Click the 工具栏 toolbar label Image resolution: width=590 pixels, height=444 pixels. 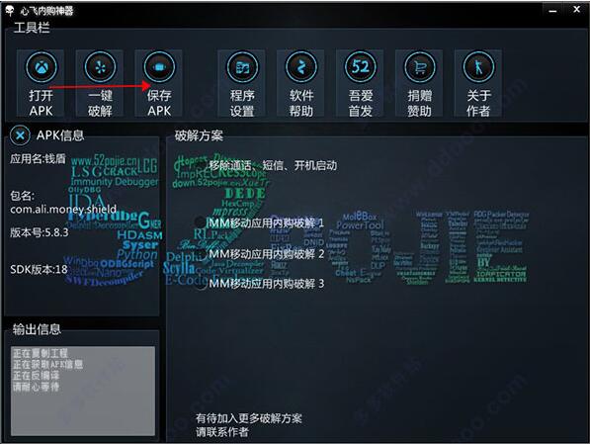tap(32, 28)
